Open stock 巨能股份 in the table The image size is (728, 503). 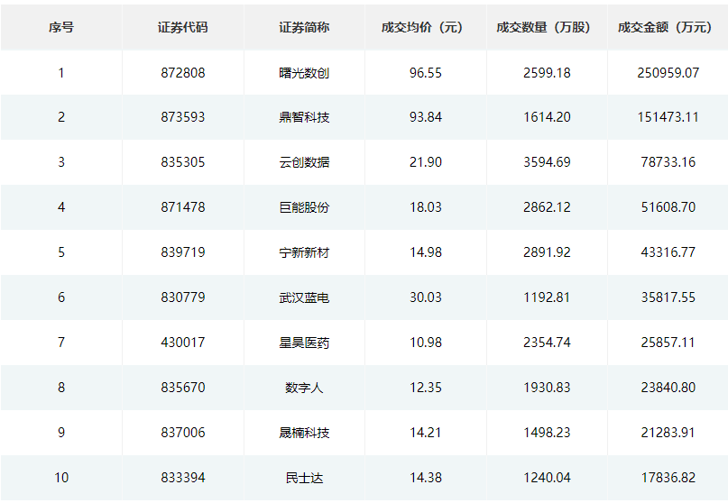304,207
